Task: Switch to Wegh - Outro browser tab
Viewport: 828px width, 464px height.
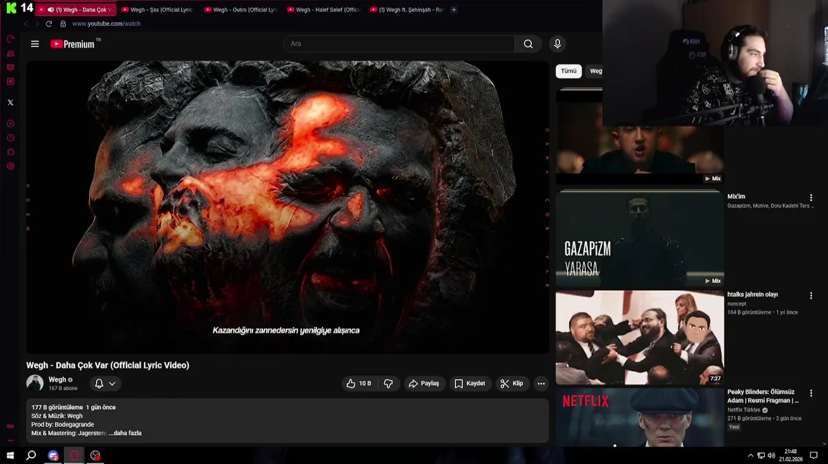Action: click(240, 10)
